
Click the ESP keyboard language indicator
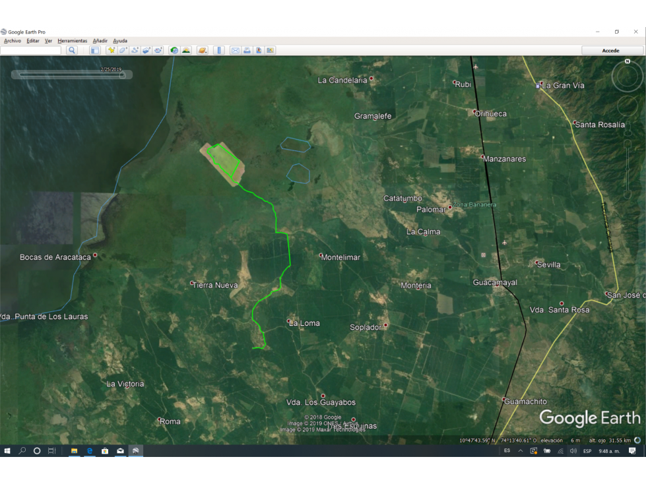click(587, 451)
